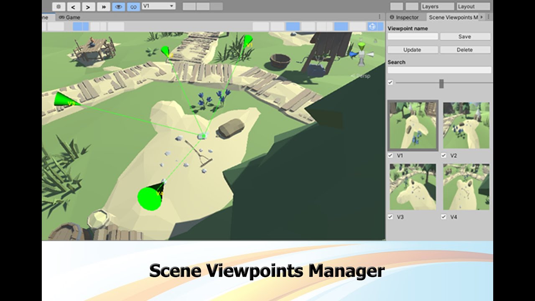The image size is (535, 301).
Task: Switch to the Inspector tab
Action: pyautogui.click(x=404, y=17)
